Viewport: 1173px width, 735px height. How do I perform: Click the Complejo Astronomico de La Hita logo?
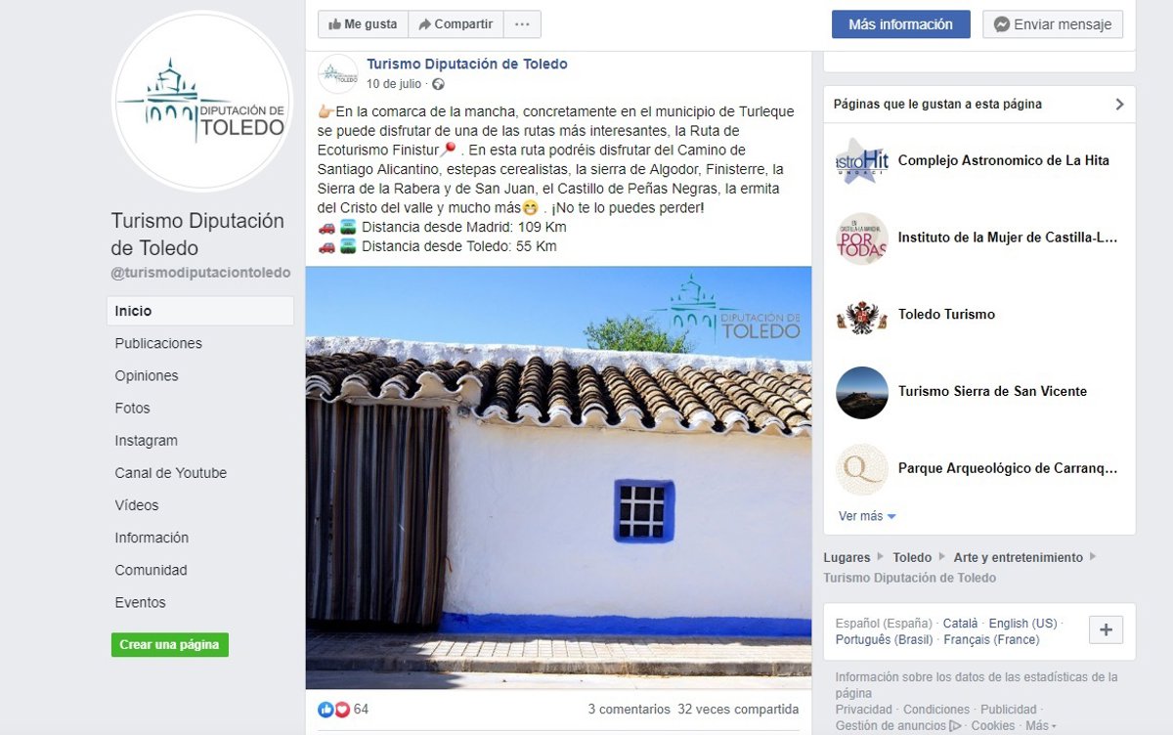(862, 161)
